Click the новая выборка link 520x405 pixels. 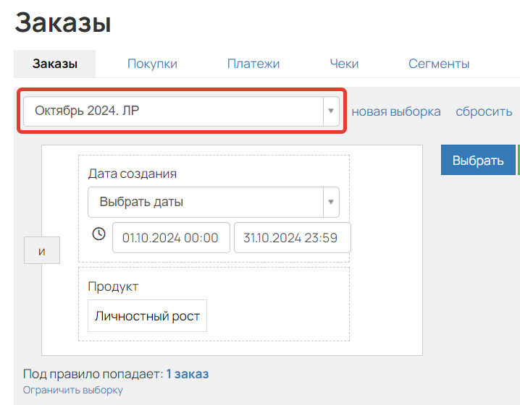pos(396,111)
